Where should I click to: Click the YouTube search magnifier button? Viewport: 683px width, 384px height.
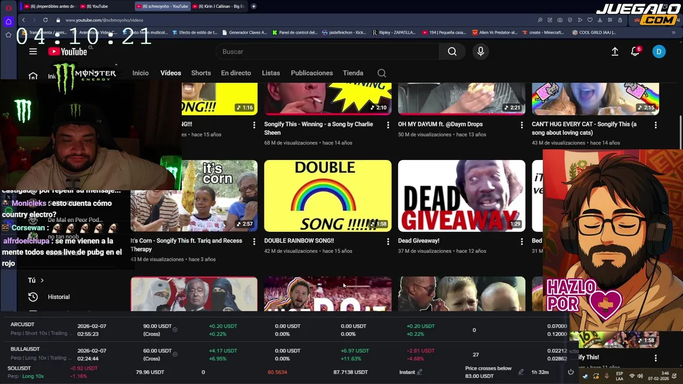click(x=452, y=52)
